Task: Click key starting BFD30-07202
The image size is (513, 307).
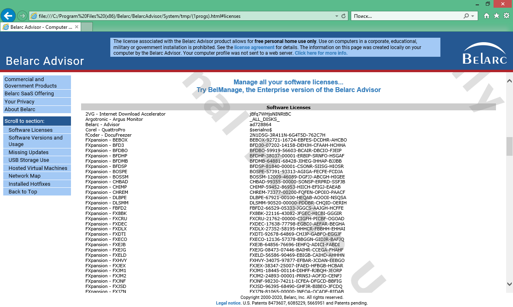Action: click(298, 145)
